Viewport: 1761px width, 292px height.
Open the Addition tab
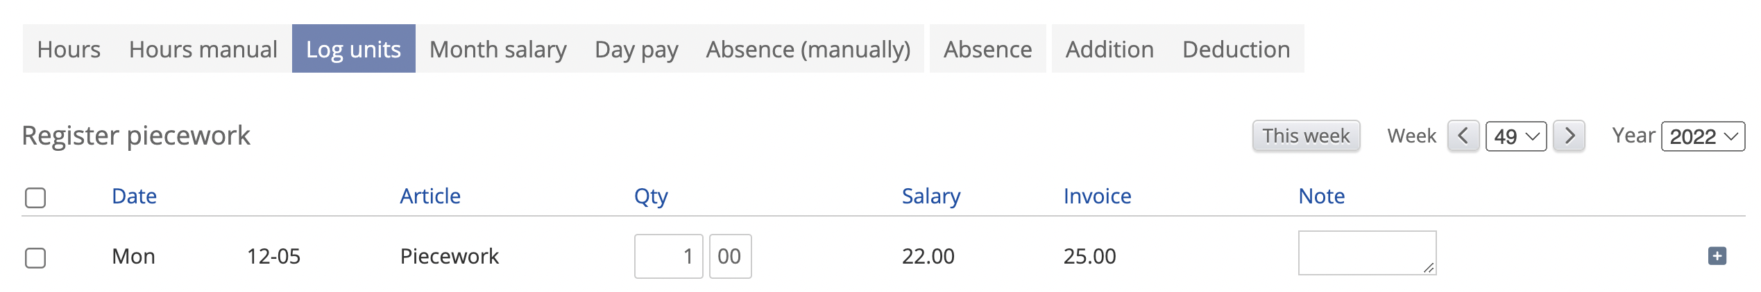point(1109,49)
